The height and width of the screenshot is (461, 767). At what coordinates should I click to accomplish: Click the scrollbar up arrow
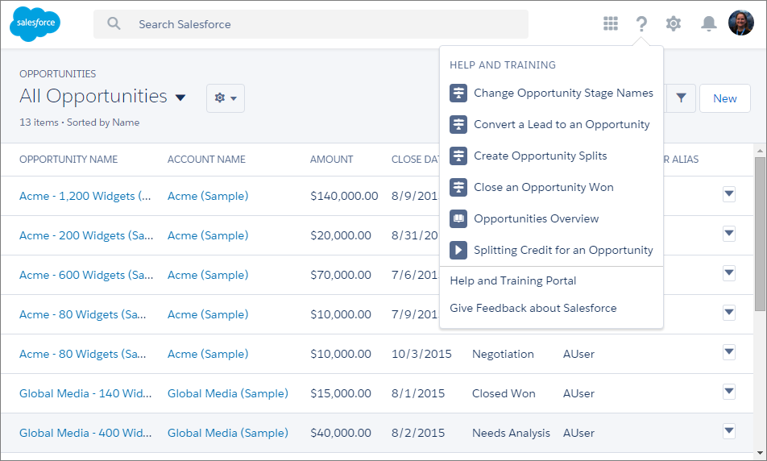[x=760, y=151]
